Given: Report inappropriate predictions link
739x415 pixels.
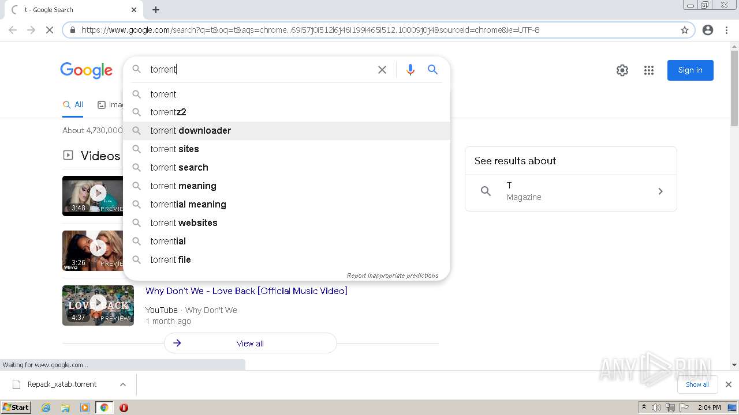Looking at the screenshot, I should (393, 276).
